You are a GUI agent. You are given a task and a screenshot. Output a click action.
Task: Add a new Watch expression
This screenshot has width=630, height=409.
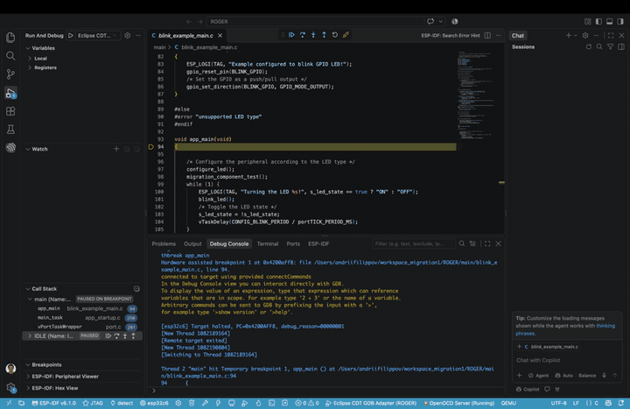point(116,149)
